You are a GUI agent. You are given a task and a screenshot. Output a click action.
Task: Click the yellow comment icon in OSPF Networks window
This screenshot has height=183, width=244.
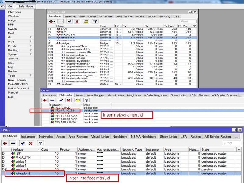(x=77, y=100)
